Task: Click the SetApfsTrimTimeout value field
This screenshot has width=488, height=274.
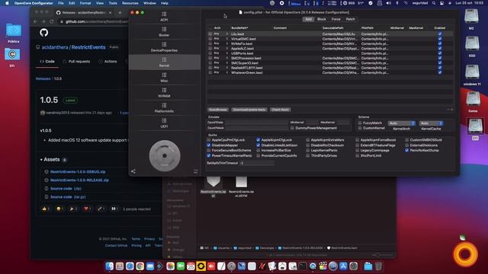Action: pos(257,163)
